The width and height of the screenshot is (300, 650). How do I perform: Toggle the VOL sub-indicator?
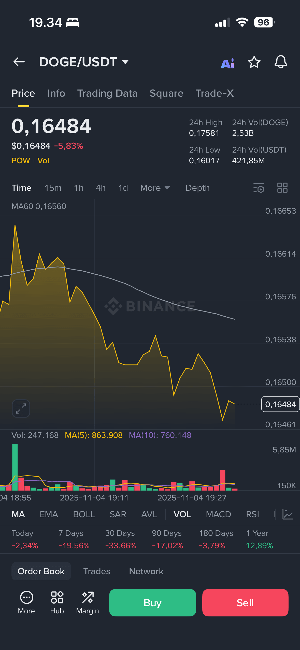click(x=182, y=514)
